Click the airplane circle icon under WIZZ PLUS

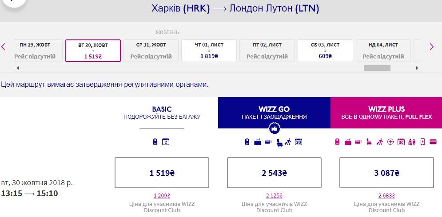click(390, 142)
